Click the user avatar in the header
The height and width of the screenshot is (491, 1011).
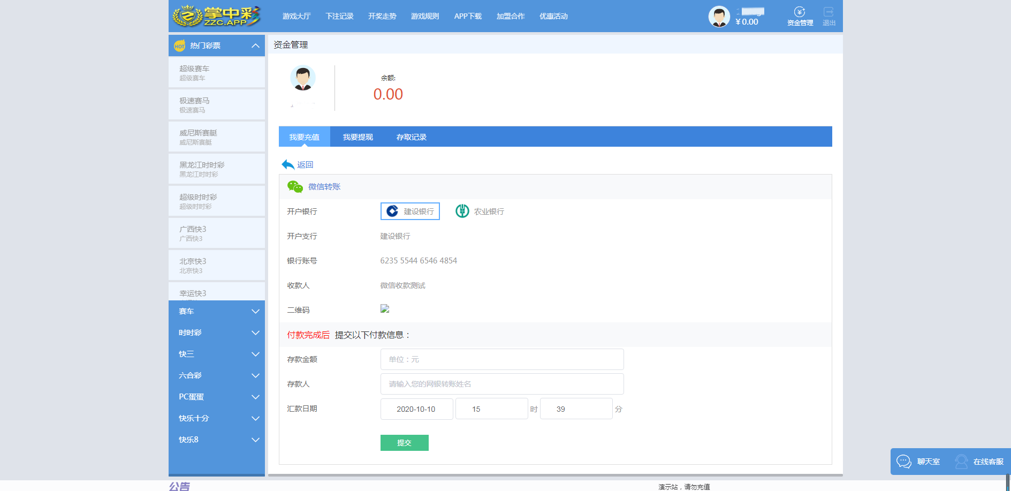click(x=719, y=17)
